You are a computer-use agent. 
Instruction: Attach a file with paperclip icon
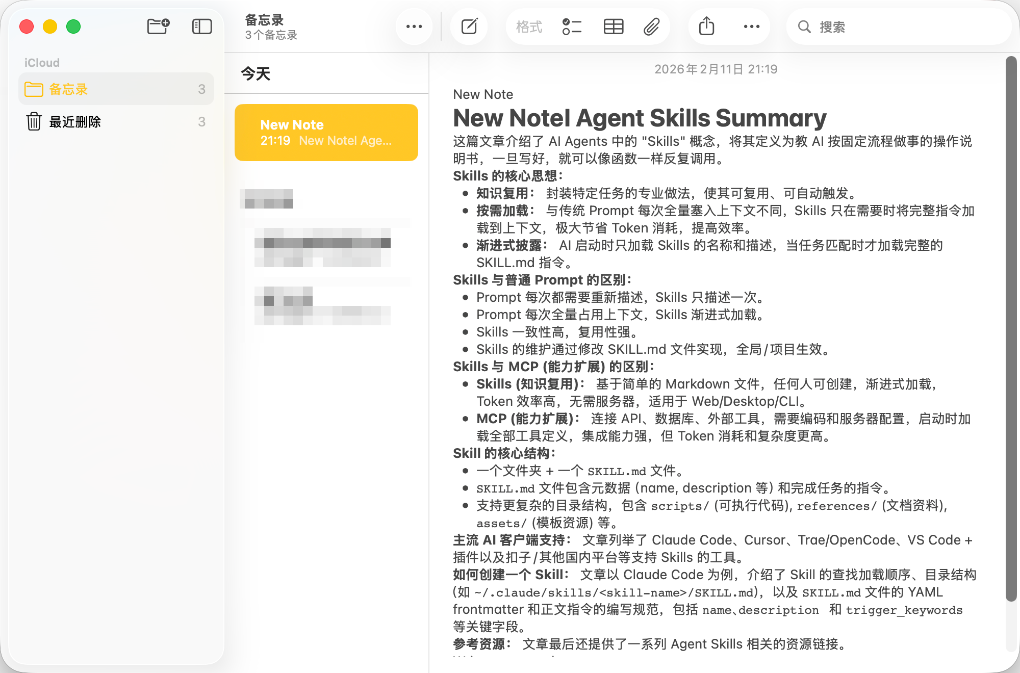click(x=651, y=27)
